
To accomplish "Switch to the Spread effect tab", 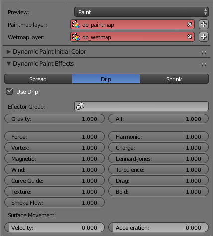I will pos(38,79).
